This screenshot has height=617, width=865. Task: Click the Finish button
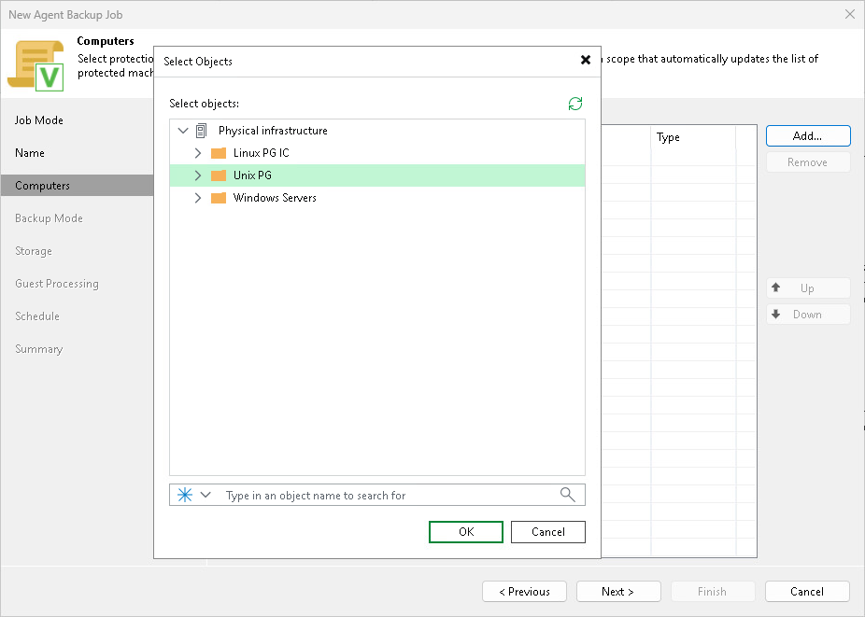713,592
